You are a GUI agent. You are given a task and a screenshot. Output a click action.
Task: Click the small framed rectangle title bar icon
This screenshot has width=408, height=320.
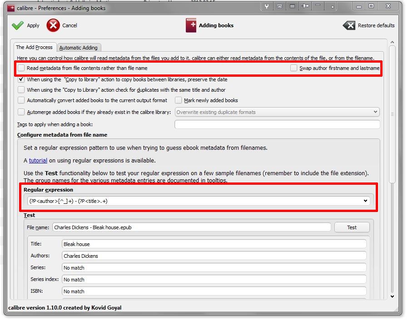point(279,6)
